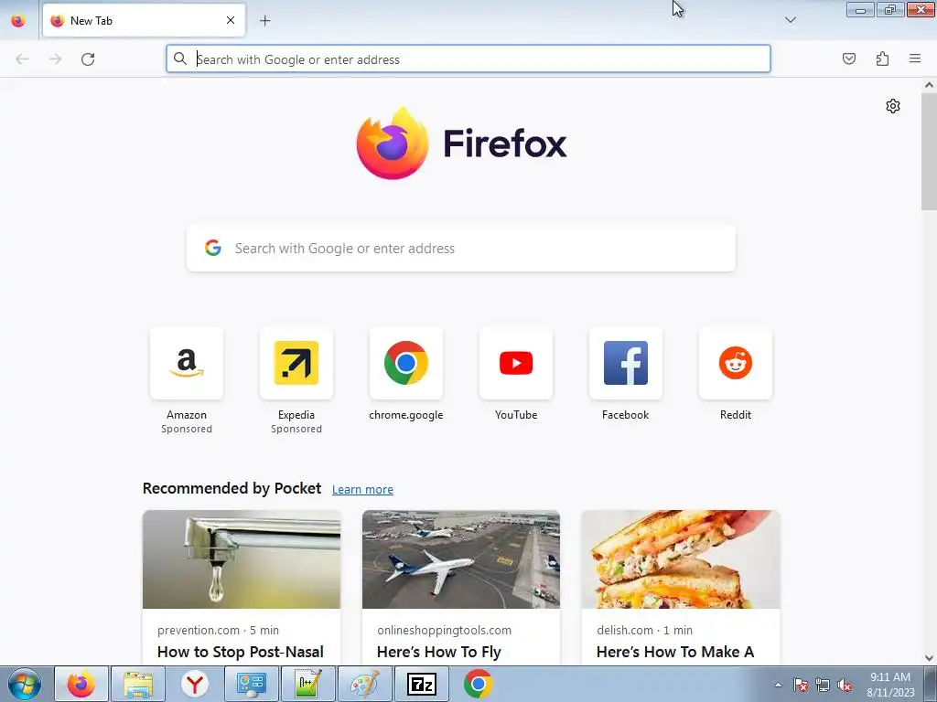937x702 pixels.
Task: Click the Show desktop strip
Action: point(930,684)
